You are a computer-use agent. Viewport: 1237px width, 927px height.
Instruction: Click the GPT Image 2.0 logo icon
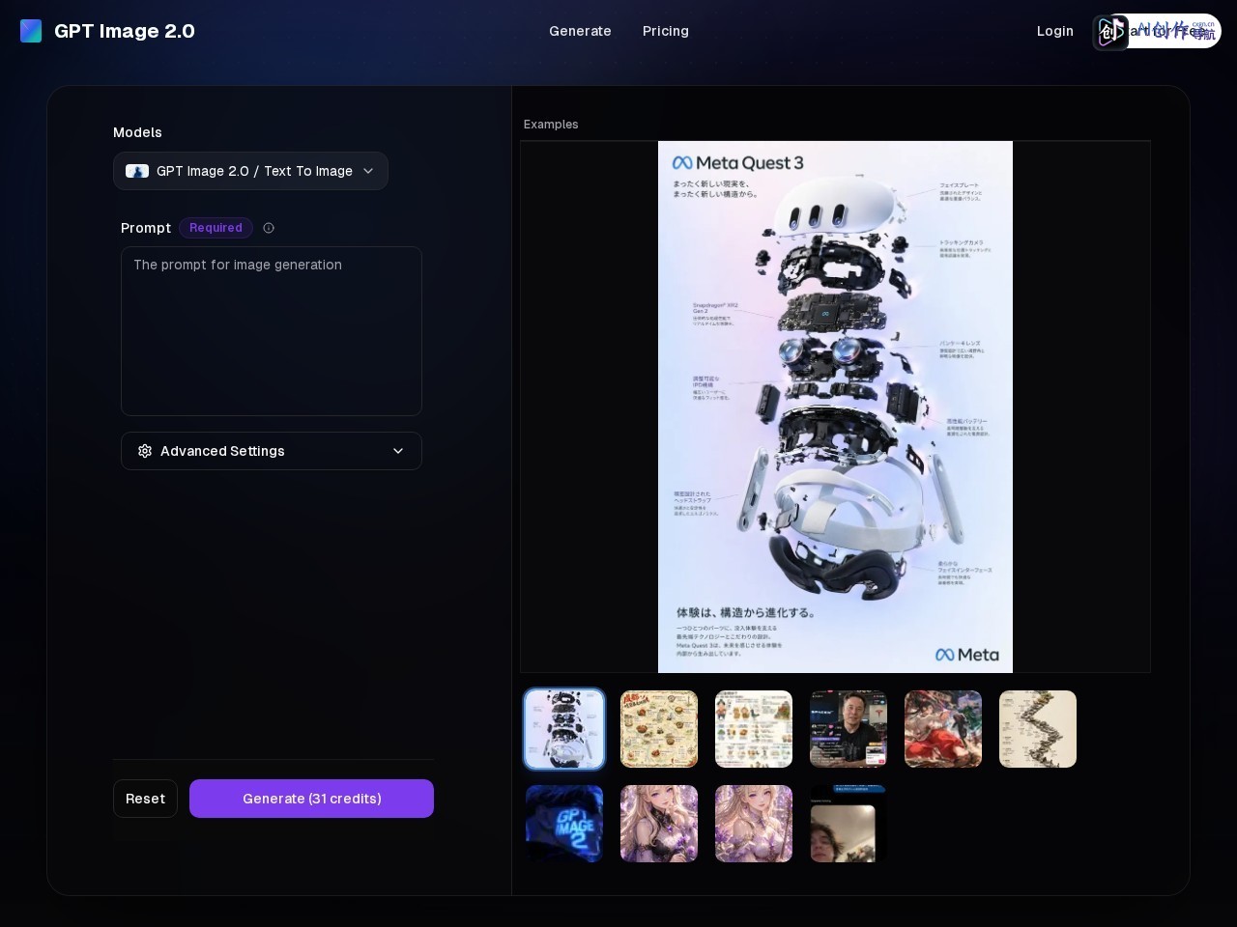point(31,31)
